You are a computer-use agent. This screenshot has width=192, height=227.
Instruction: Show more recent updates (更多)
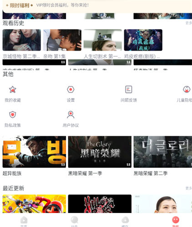[189, 188]
